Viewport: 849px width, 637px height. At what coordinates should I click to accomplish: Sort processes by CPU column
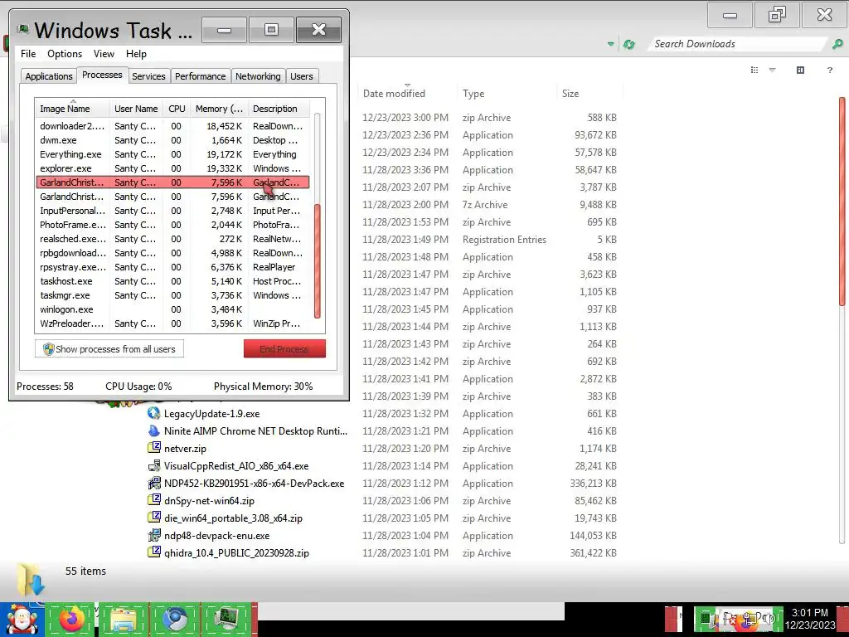click(x=177, y=109)
